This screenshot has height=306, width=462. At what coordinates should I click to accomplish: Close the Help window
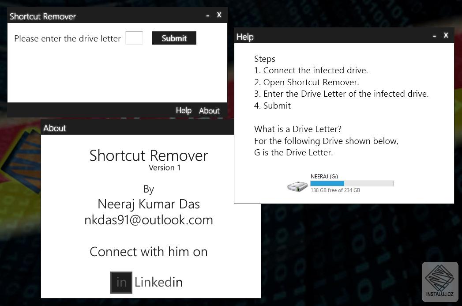(446, 35)
